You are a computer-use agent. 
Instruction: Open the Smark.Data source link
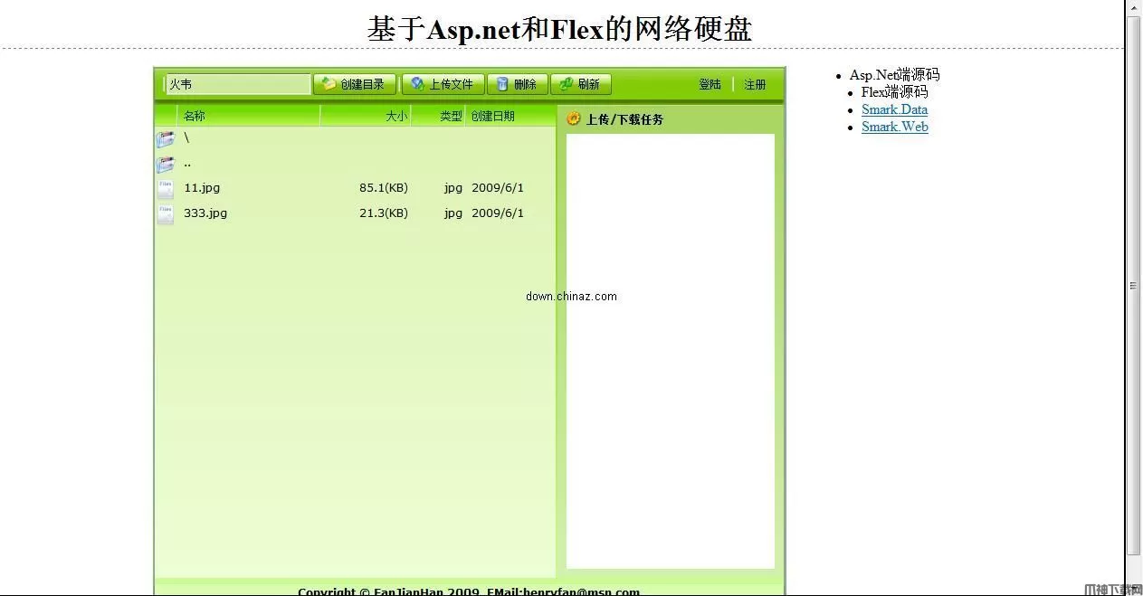pyautogui.click(x=894, y=109)
